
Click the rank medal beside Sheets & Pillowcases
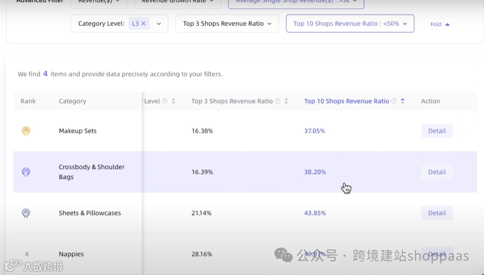point(26,213)
